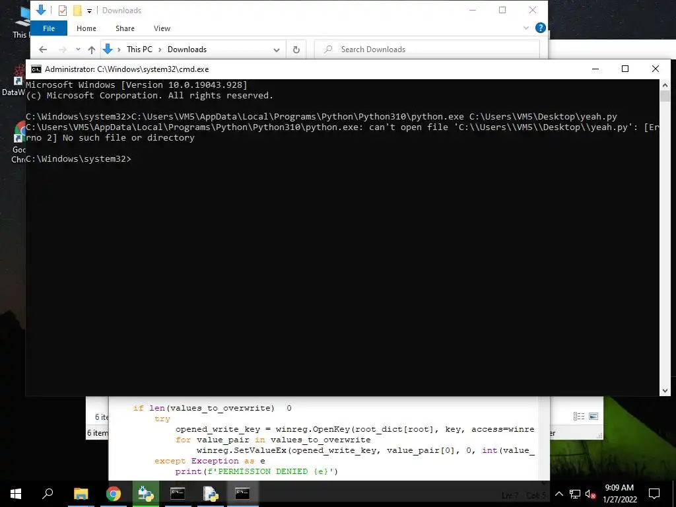
Task: Open File Explorer from taskbar
Action: tap(81, 494)
